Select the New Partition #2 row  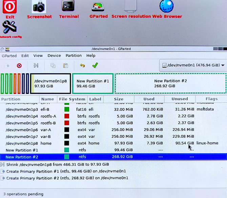[113, 157]
